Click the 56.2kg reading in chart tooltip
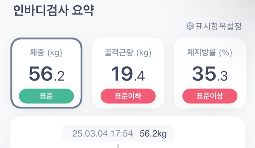This screenshot has width=255, height=148. pos(153,133)
